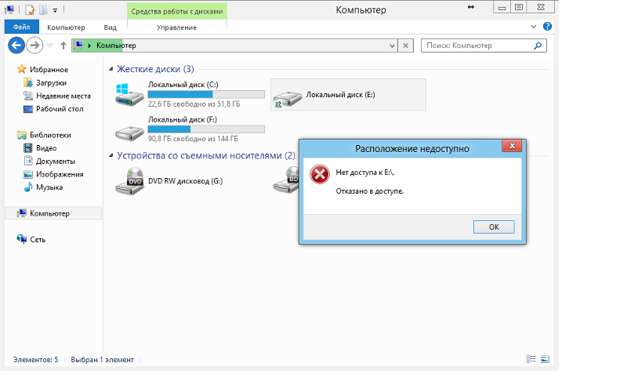
Task: Close the 'Расположение недоступно' error dialog
Action: click(x=512, y=146)
